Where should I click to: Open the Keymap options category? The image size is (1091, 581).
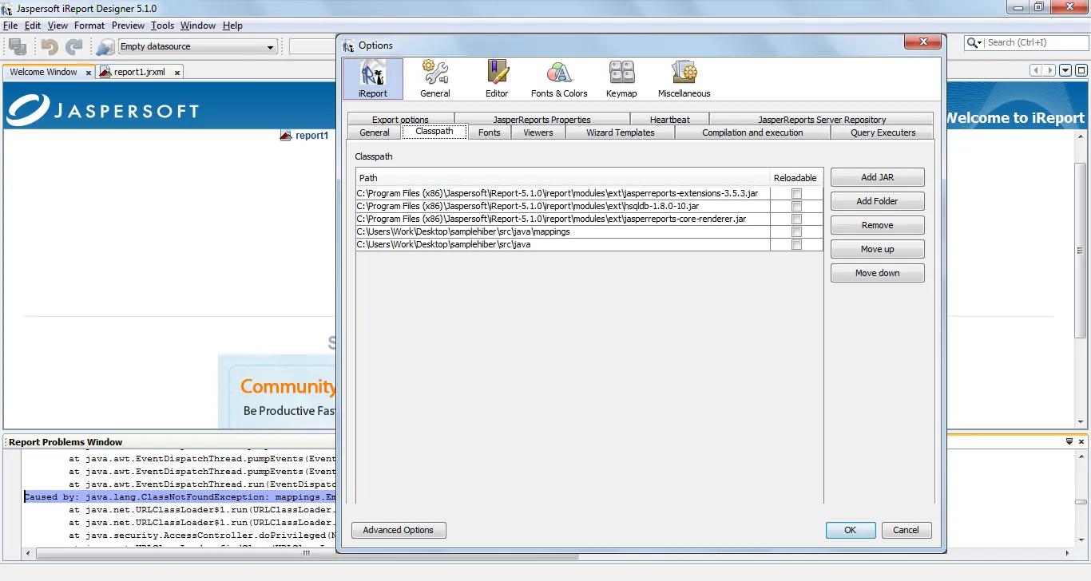(621, 79)
